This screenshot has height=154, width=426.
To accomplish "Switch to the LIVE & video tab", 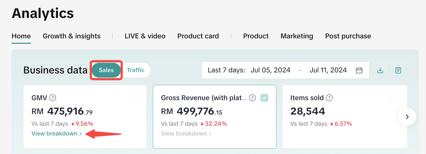I will coord(145,36).
